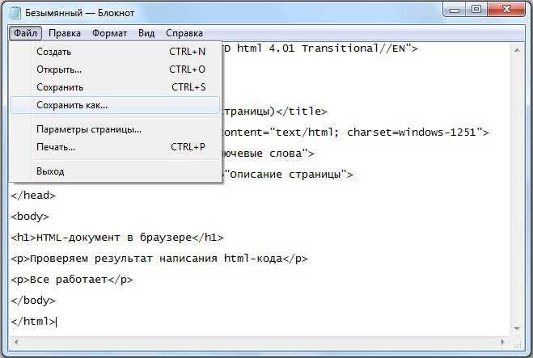Click the Notepad icon in the title bar
Viewport: 533px width, 358px height.
(15, 13)
